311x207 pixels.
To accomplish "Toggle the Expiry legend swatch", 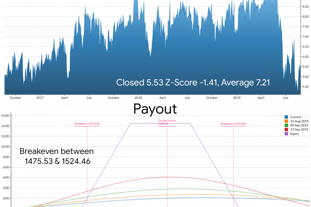I will pos(286,134).
